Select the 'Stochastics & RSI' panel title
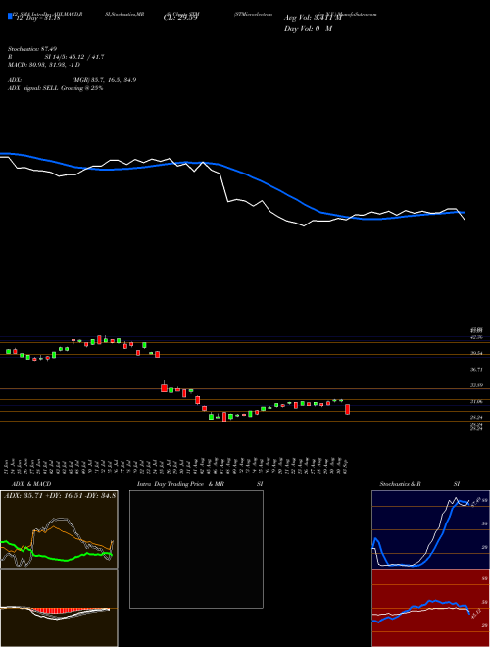490x647 pixels. (419, 484)
